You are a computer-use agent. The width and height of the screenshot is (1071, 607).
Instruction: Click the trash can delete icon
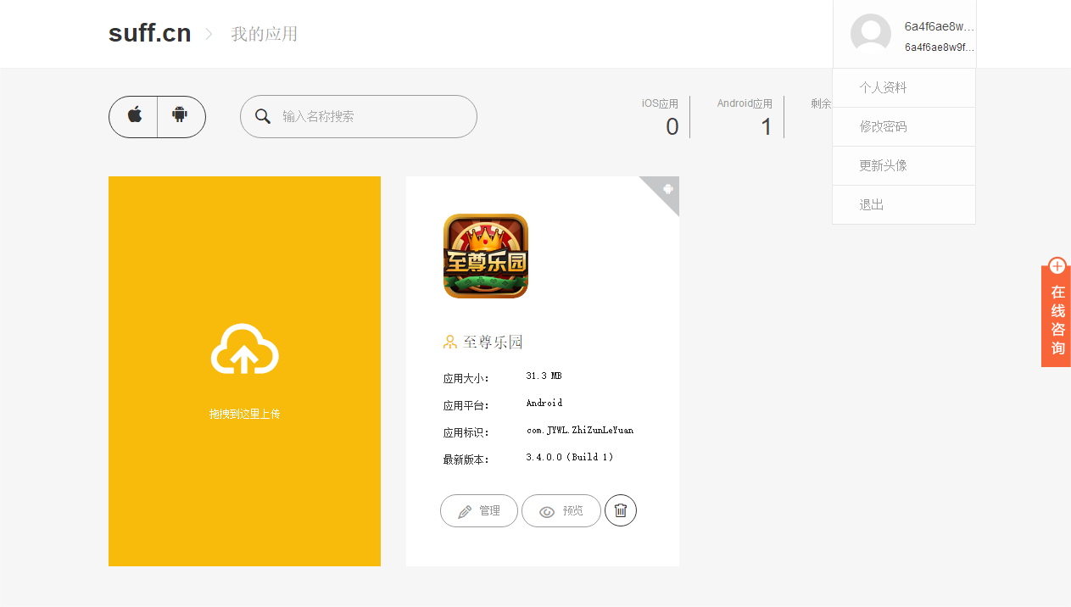pyautogui.click(x=621, y=510)
